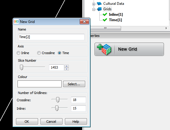Click the Grids folder icon
170x130 pixels.
tap(99, 9)
